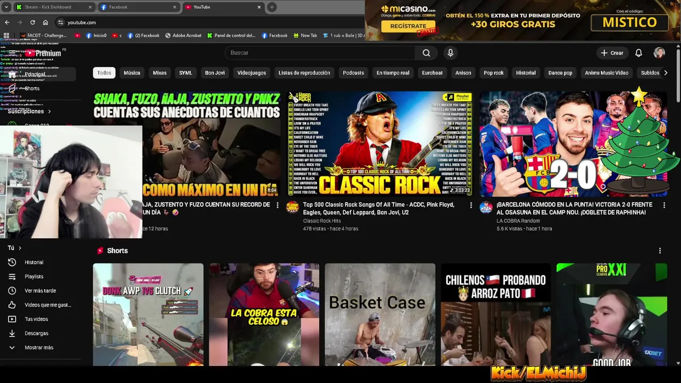The image size is (681, 383).
Task: Select the Videojuegos filter chip
Action: coord(252,73)
